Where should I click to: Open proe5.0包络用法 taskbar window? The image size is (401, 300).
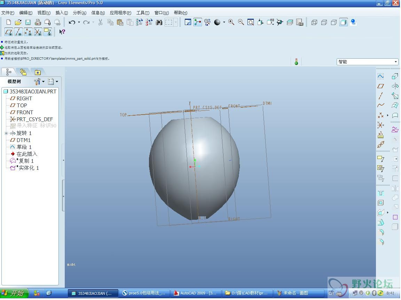(144, 293)
